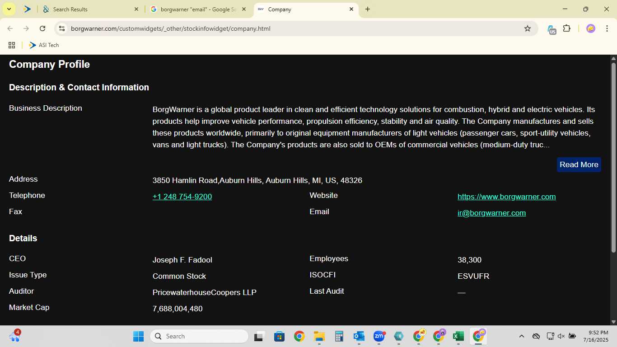Close the Search Results tab
617x347 pixels.
pos(136,9)
